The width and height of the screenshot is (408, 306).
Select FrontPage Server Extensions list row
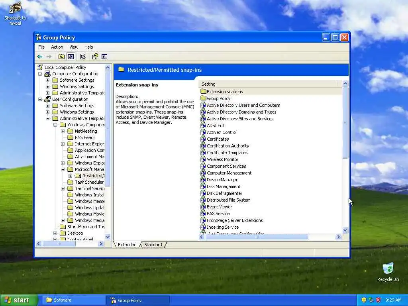click(231, 220)
